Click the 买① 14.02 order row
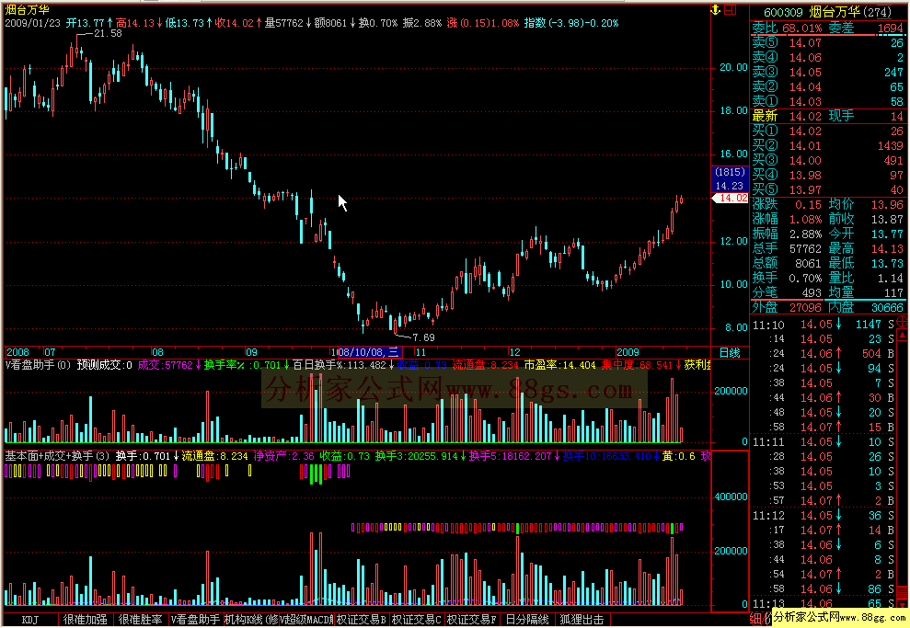This screenshot has width=910, height=628. point(827,131)
